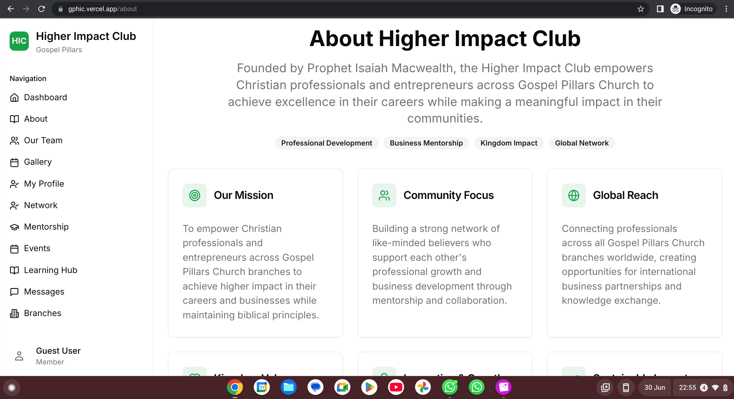Open Google Calendar from the shelf

click(x=262, y=387)
